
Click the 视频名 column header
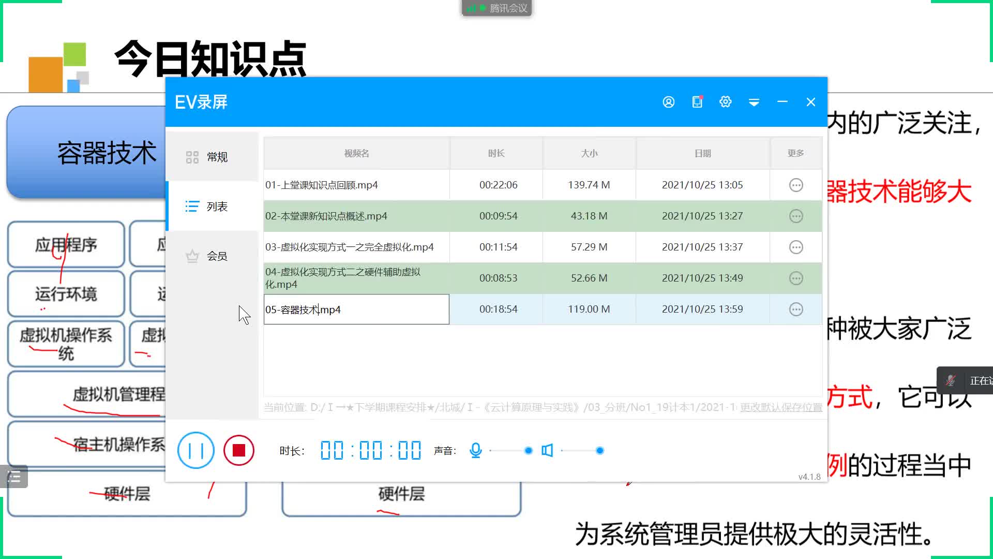tap(356, 153)
